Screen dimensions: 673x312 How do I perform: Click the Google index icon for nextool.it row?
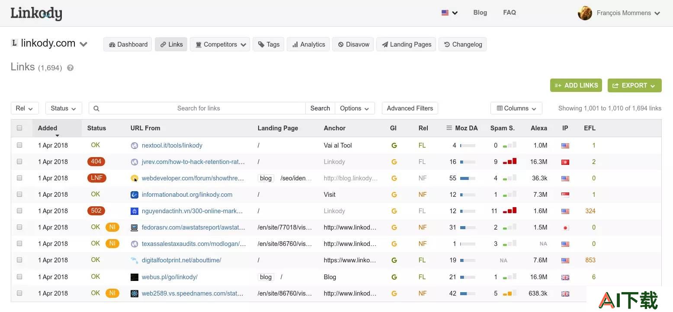pyautogui.click(x=394, y=145)
